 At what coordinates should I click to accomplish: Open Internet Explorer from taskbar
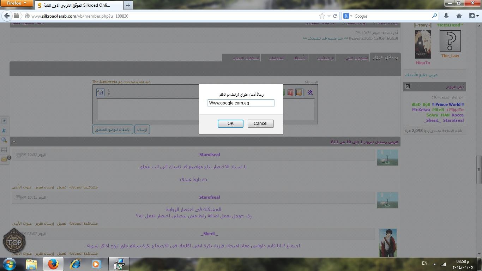click(x=75, y=264)
